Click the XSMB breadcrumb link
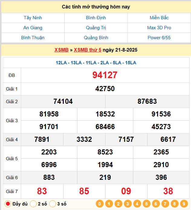The image size is (191, 210). tap(61, 50)
